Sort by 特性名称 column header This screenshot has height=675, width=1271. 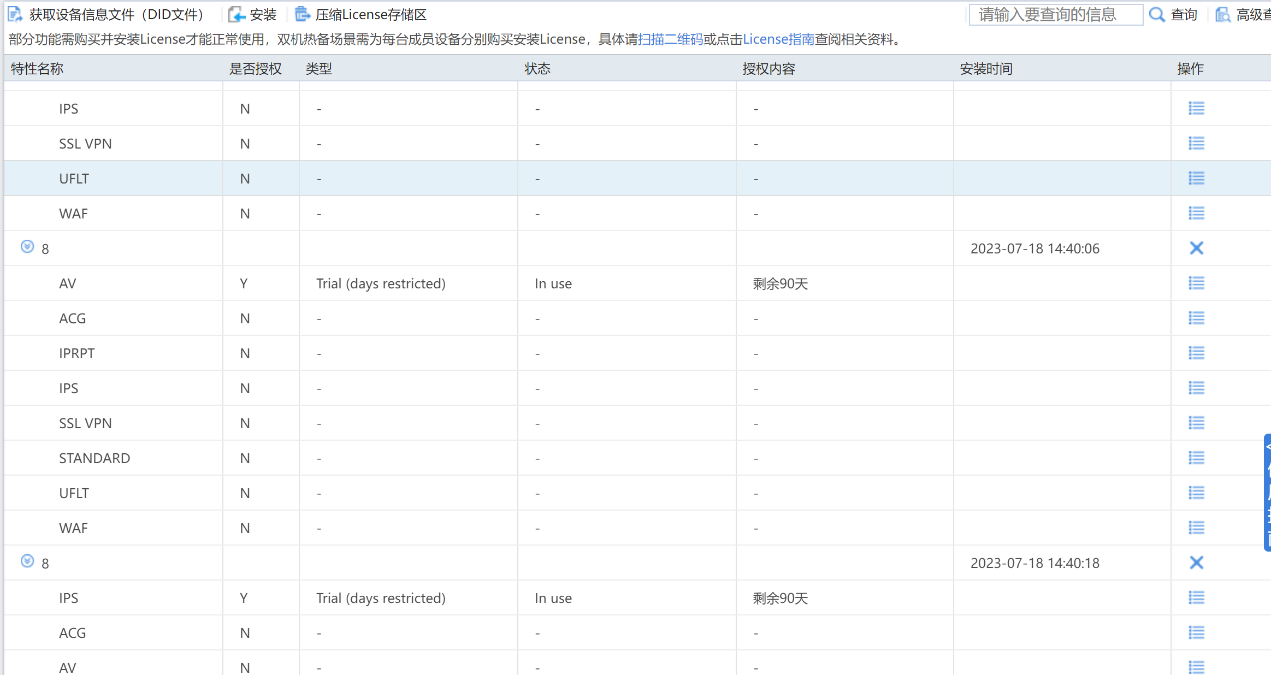(x=37, y=68)
